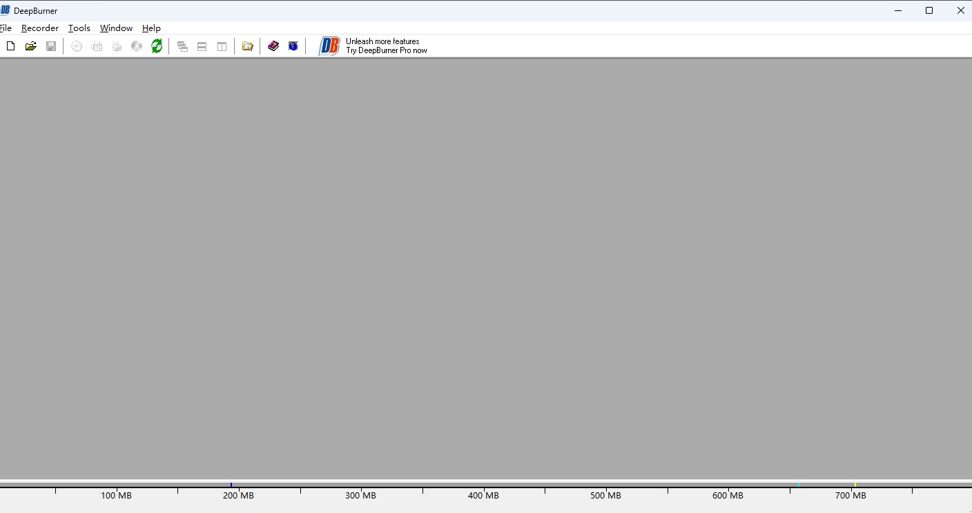Click the 700 MB mark on capacity bar

click(850, 495)
